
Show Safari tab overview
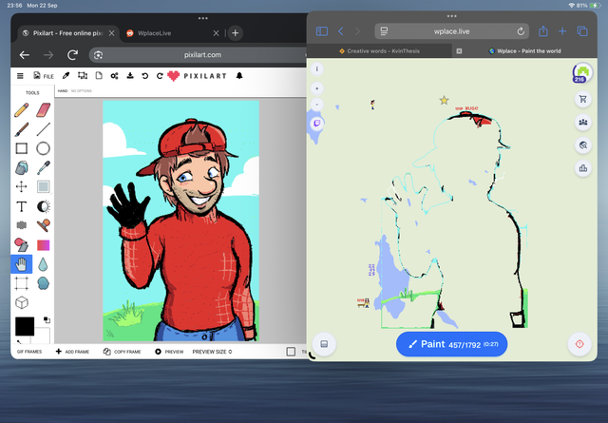582,31
